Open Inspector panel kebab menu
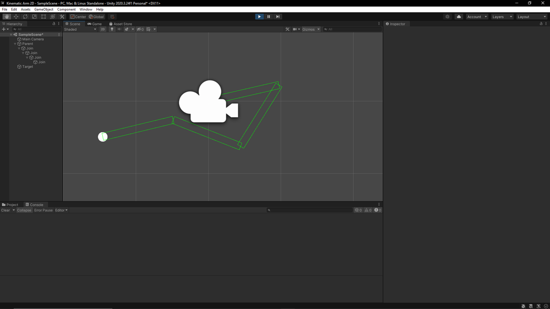Viewport: 550px width, 309px height. click(546, 24)
